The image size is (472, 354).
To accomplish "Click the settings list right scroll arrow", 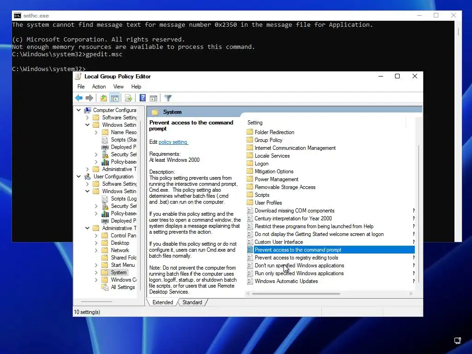I will (411, 294).
